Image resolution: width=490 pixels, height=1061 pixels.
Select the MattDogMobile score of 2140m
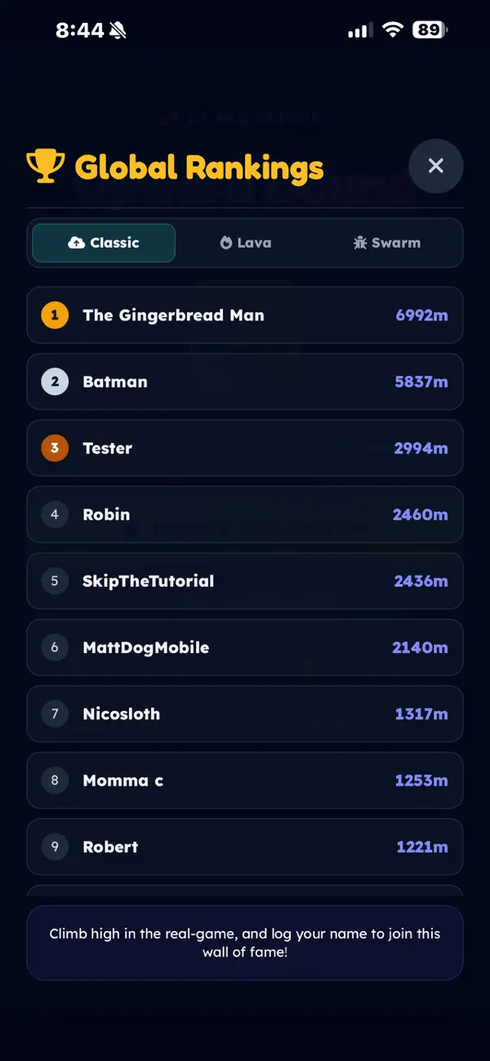tap(420, 647)
